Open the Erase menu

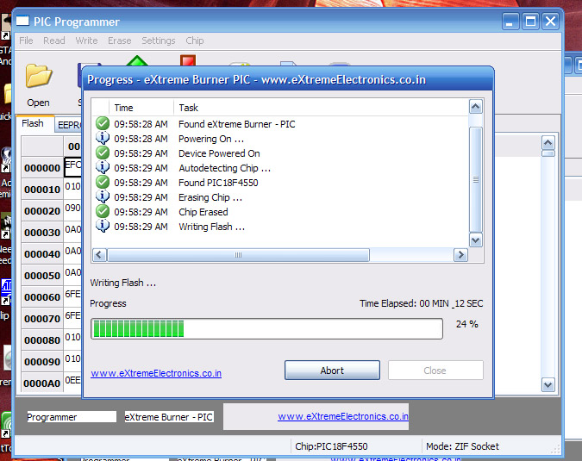point(120,40)
